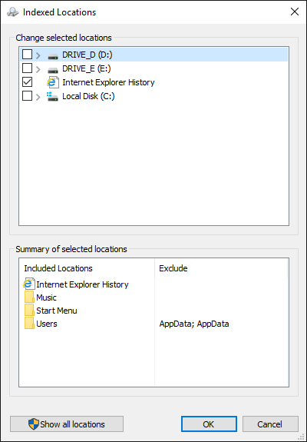This screenshot has height=442, width=307.
Task: Uncheck the Internet Explorer History checkbox
Action: coord(28,82)
